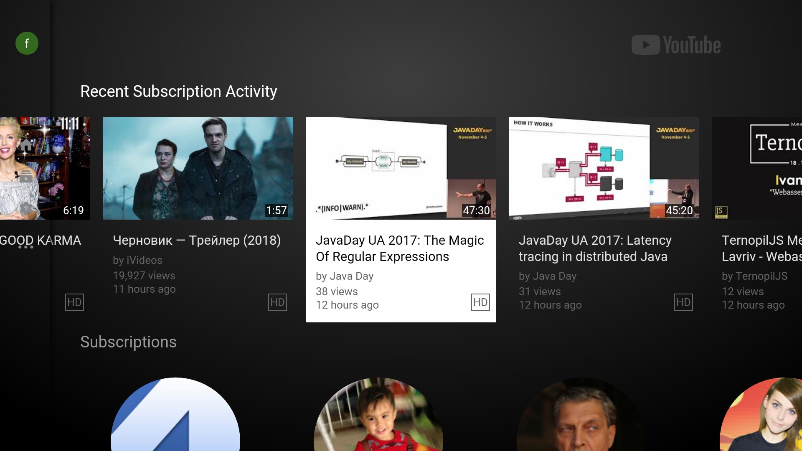Open the older man portrait subscription channel

581,414
